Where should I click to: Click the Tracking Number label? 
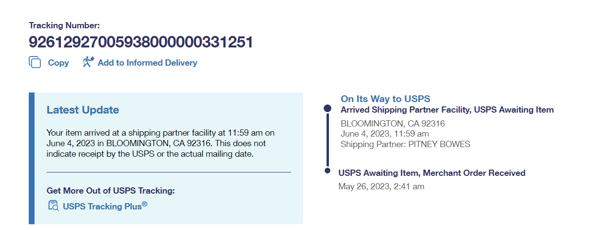(x=64, y=26)
